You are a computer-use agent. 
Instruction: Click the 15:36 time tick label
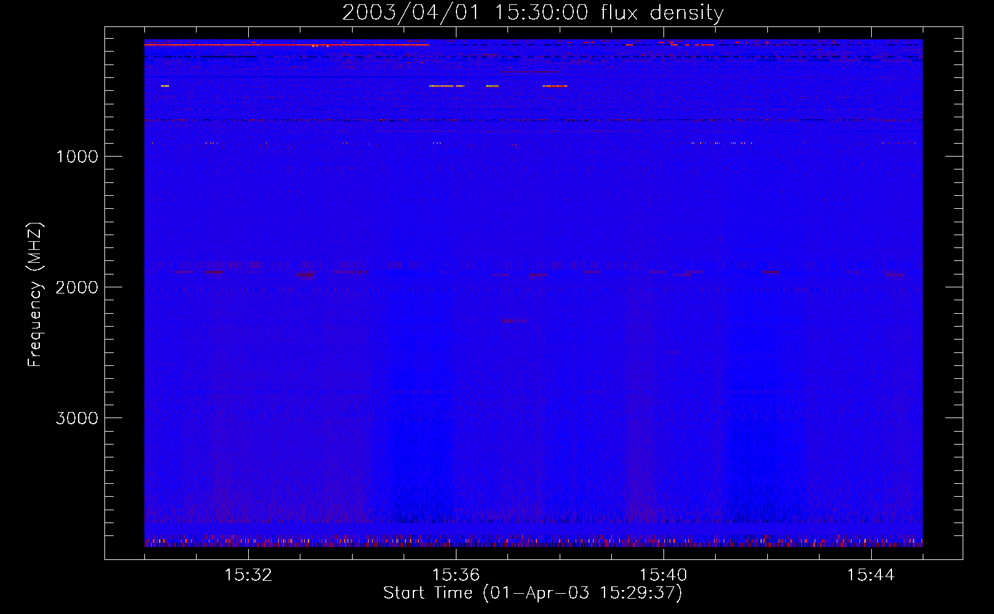click(x=456, y=575)
